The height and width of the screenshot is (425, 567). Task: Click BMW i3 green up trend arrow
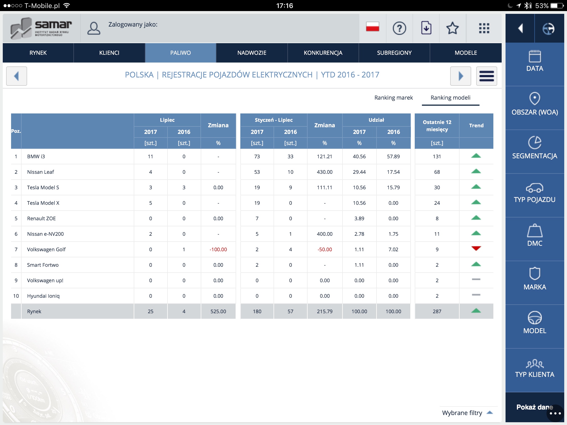476,156
